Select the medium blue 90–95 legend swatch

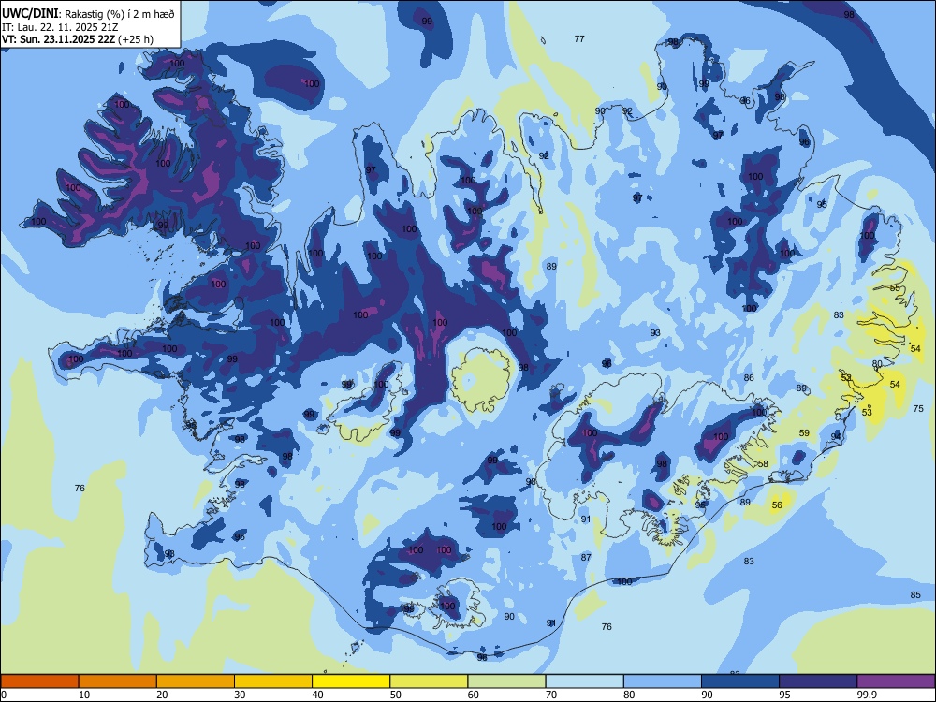(740, 681)
